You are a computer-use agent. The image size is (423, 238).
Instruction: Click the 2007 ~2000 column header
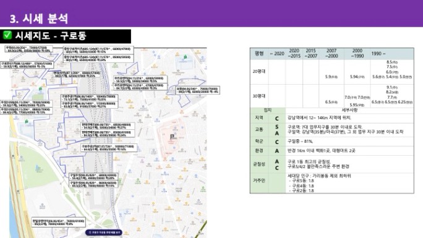pyautogui.click(x=331, y=53)
